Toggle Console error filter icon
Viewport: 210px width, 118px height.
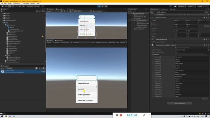(44, 68)
